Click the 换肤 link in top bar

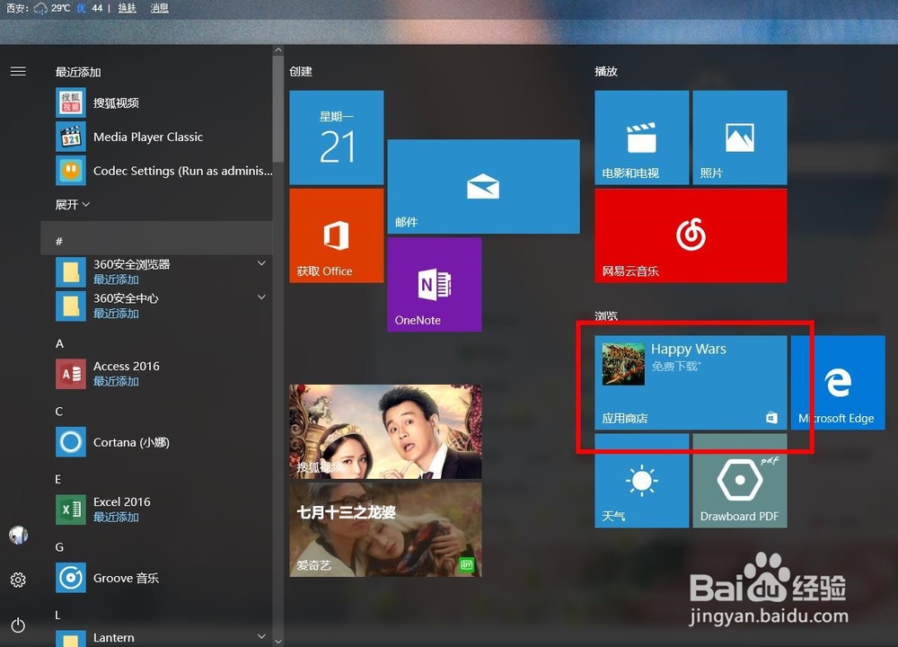[128, 8]
